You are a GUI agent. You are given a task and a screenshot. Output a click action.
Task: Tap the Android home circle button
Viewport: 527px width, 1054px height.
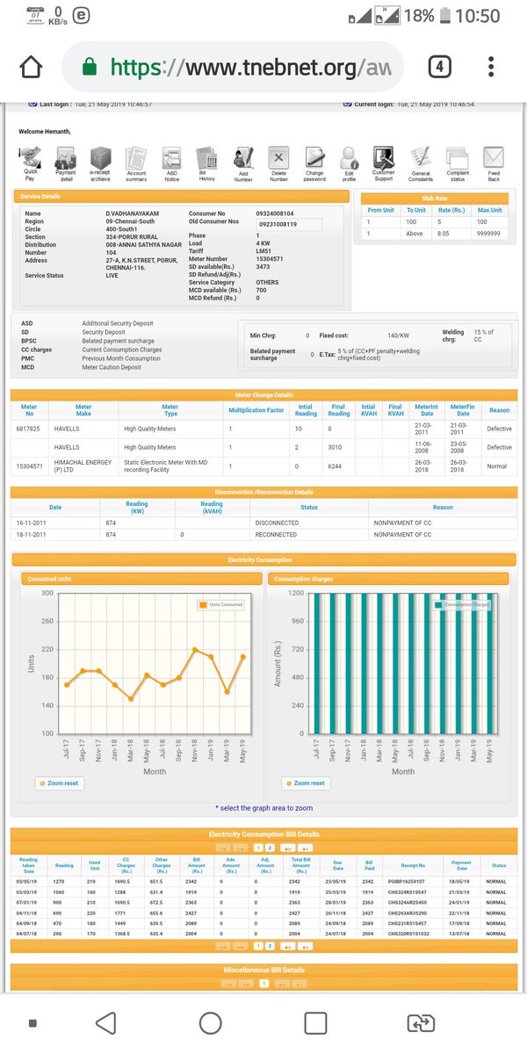(x=211, y=1022)
